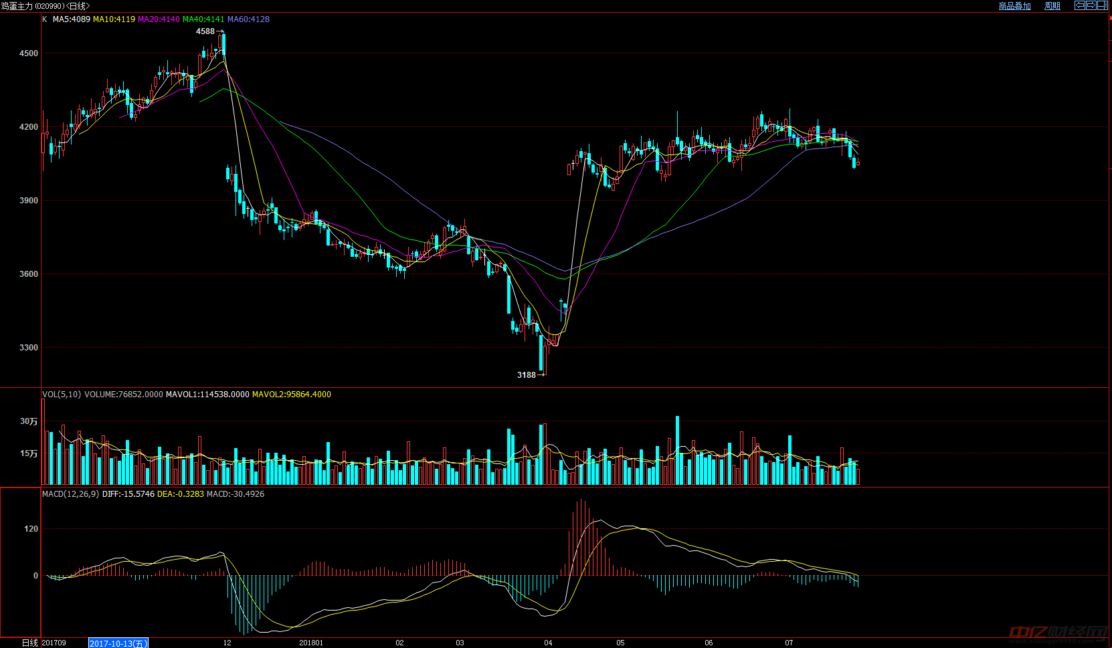Click the 4500 price axis label
1112x648 pixels.
click(29, 53)
